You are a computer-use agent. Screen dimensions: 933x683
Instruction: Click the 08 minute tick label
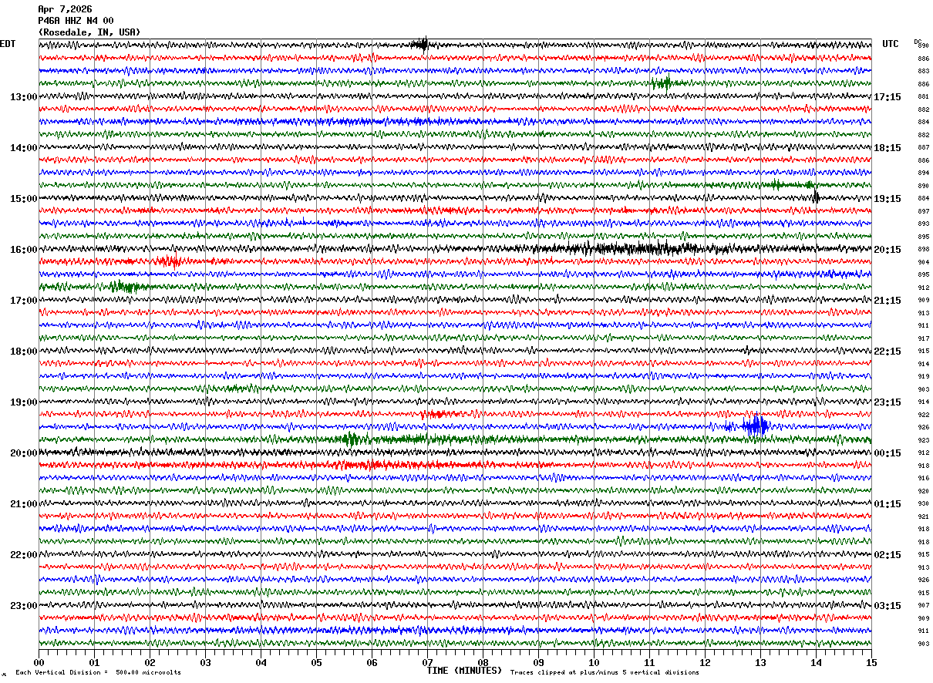click(483, 663)
